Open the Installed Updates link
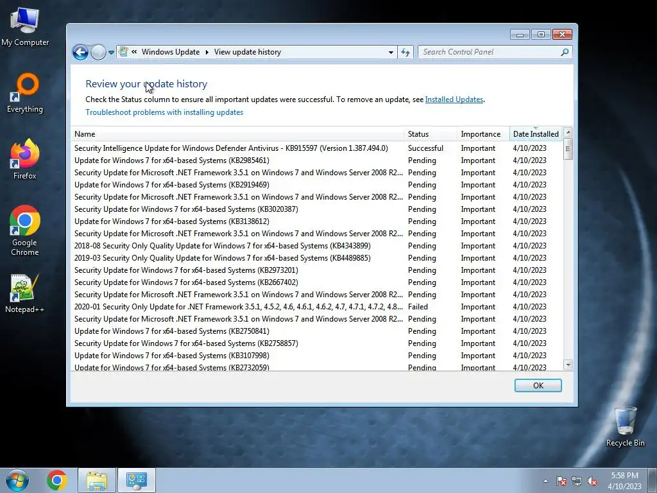This screenshot has width=657, height=493. [x=454, y=99]
